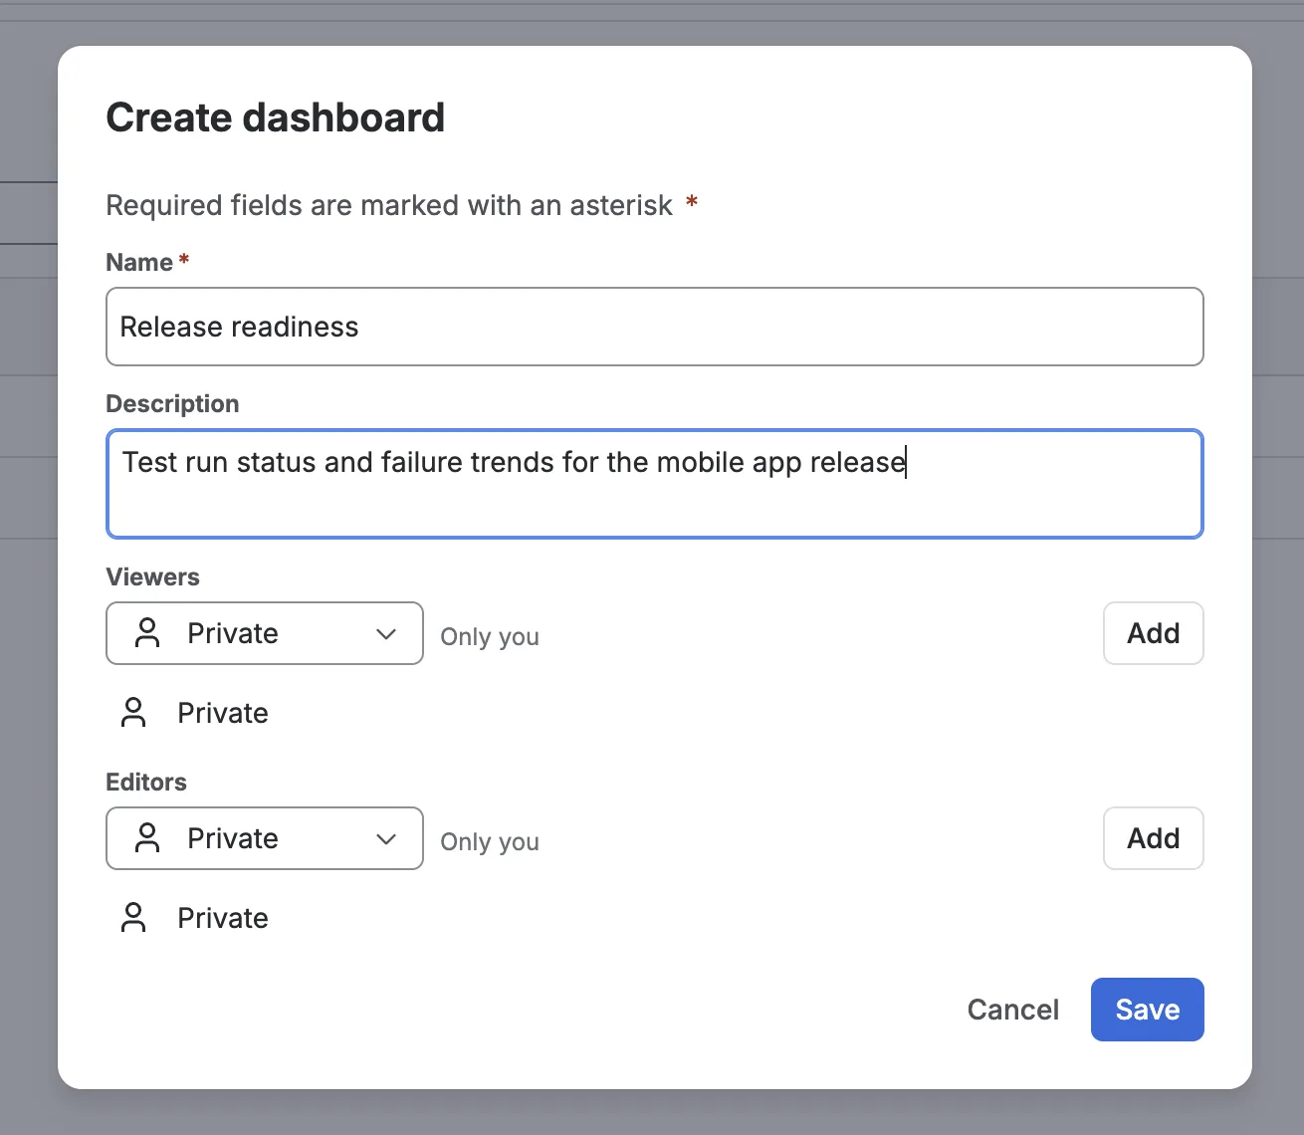Viewport: 1304px width, 1135px height.
Task: Click person icon beside Viewers Private entry
Action: pos(133,713)
